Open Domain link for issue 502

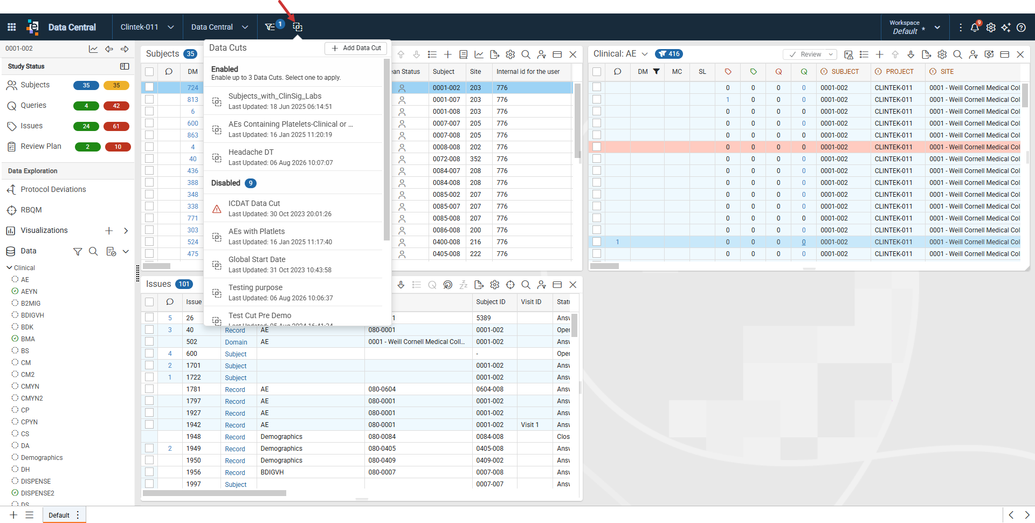coord(236,342)
